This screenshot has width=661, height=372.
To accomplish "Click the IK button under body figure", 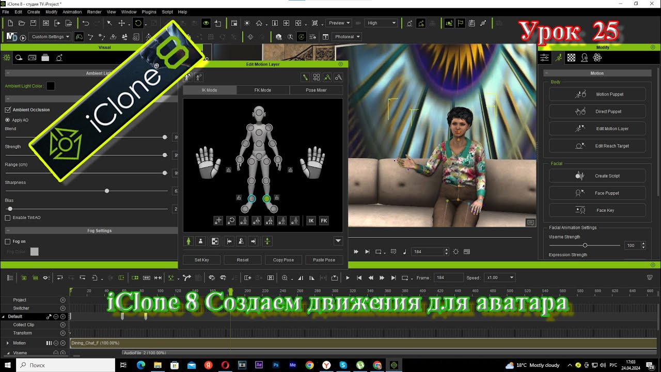I will 311,221.
